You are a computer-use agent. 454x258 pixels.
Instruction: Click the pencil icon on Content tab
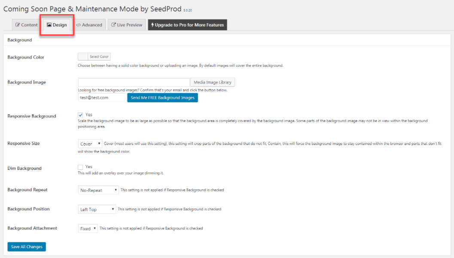[x=18, y=25]
